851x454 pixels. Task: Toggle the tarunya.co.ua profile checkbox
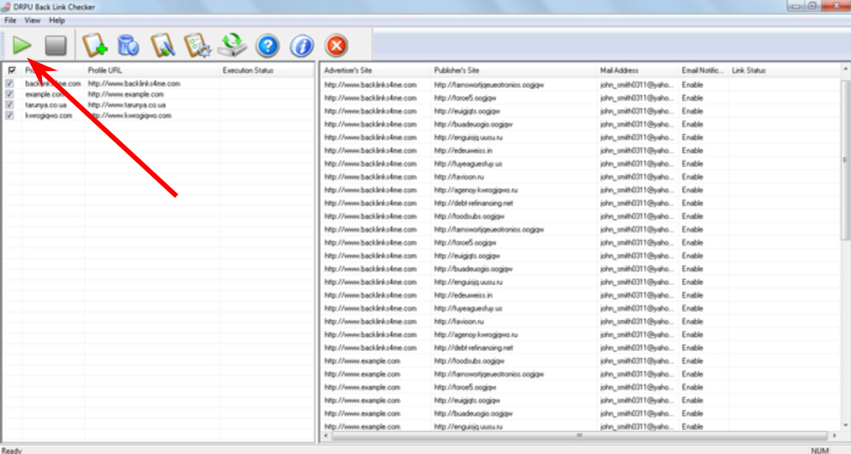[10, 105]
